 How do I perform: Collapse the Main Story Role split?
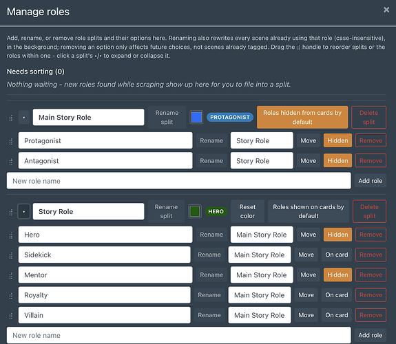[x=24, y=118]
